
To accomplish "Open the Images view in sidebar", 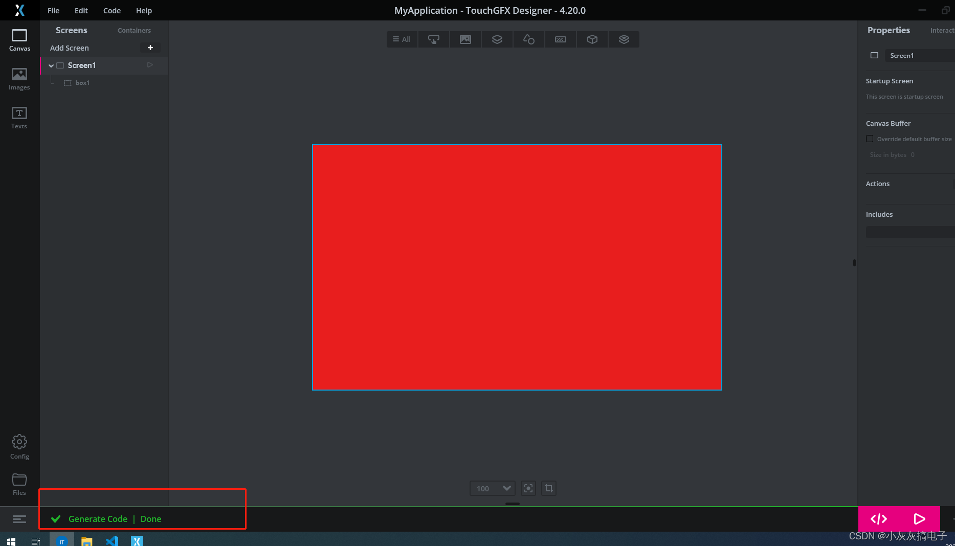I will tap(19, 79).
